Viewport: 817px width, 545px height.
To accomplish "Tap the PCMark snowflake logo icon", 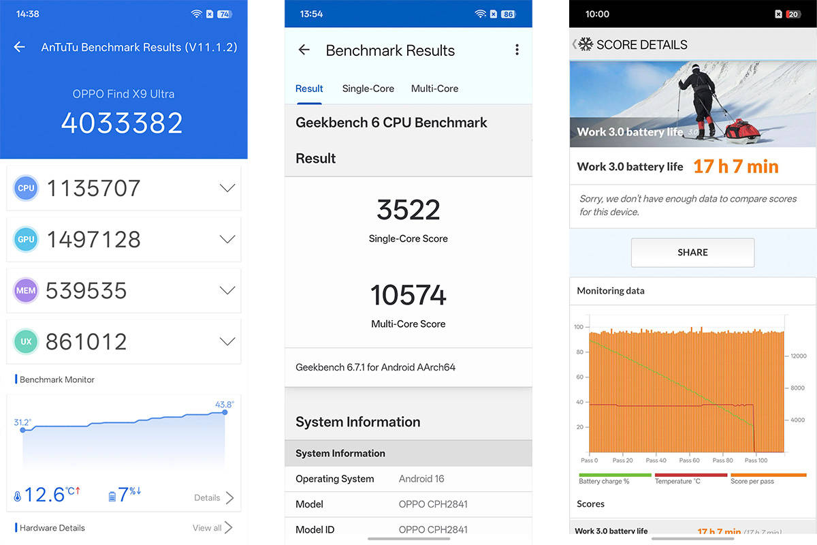I will pos(586,44).
